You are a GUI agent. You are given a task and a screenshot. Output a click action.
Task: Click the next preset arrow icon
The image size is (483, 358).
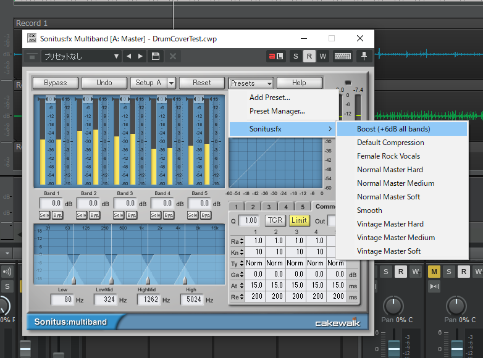[140, 56]
